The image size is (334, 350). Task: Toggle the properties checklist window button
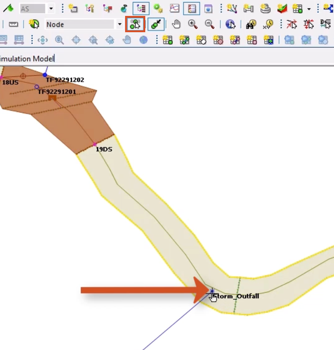click(x=192, y=8)
